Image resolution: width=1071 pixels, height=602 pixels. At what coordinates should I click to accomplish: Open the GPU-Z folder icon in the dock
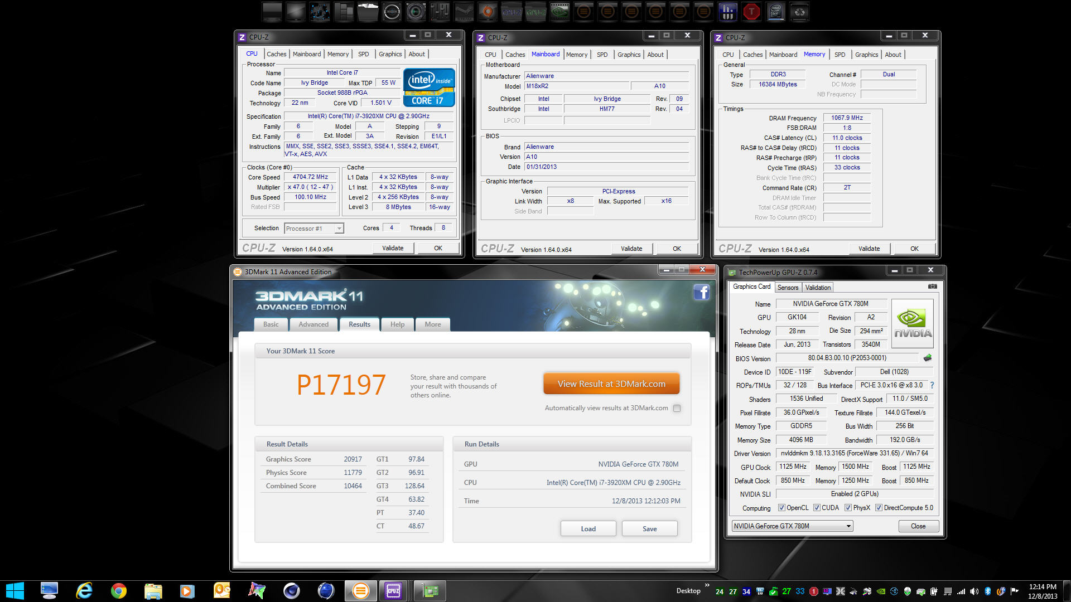pos(535,12)
